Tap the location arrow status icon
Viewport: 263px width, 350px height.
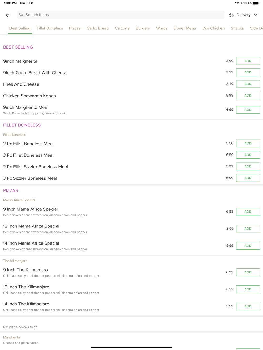pyautogui.click(x=241, y=3)
